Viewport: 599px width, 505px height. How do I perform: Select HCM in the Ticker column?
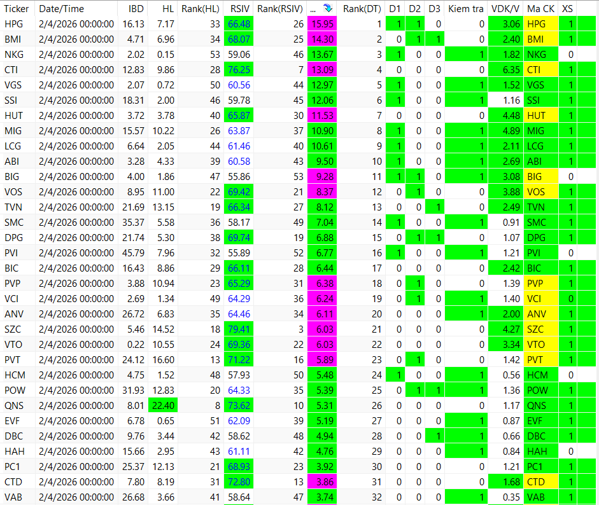[x=15, y=375]
